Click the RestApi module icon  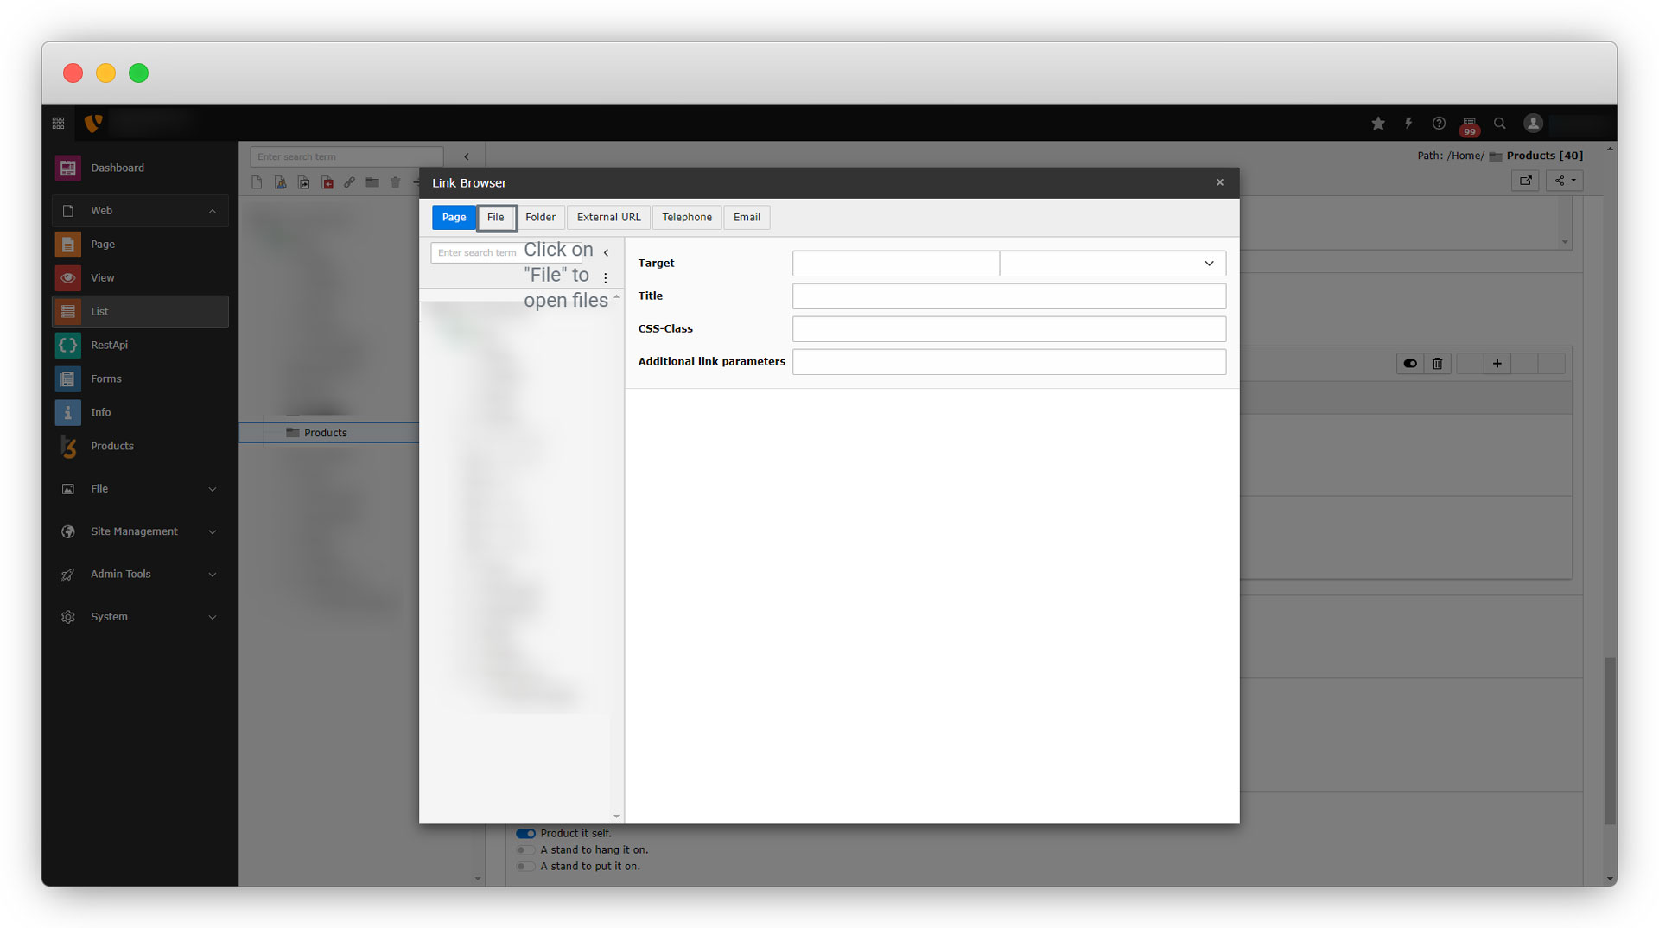point(68,346)
